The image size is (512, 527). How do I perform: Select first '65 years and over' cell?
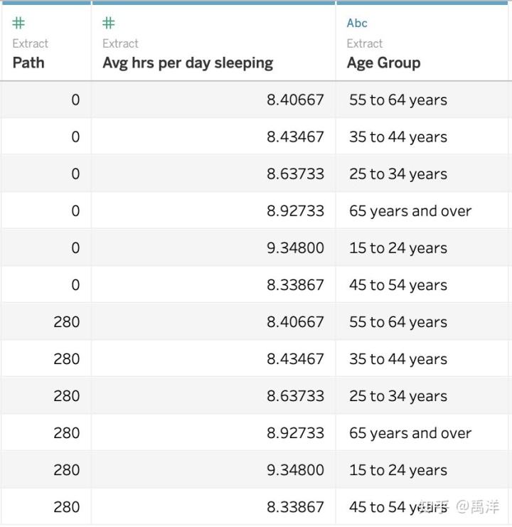(410, 211)
